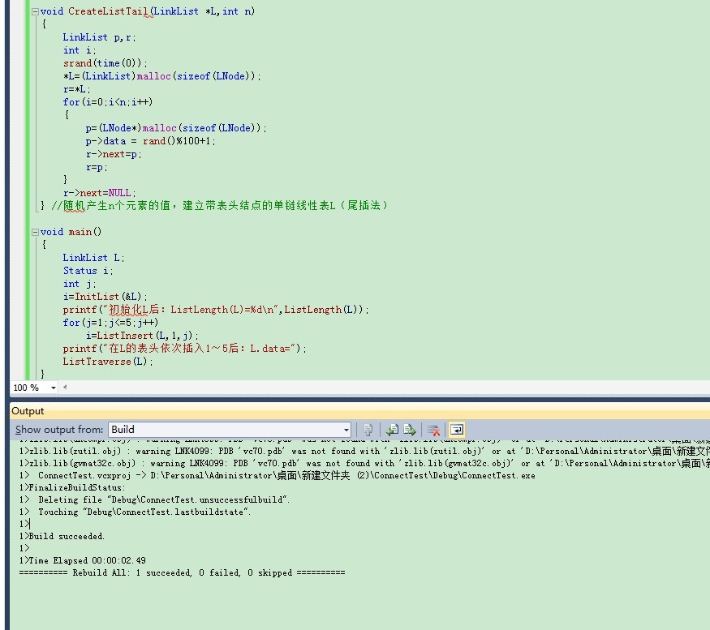
Task: Go to the next message in Output
Action: 410,430
